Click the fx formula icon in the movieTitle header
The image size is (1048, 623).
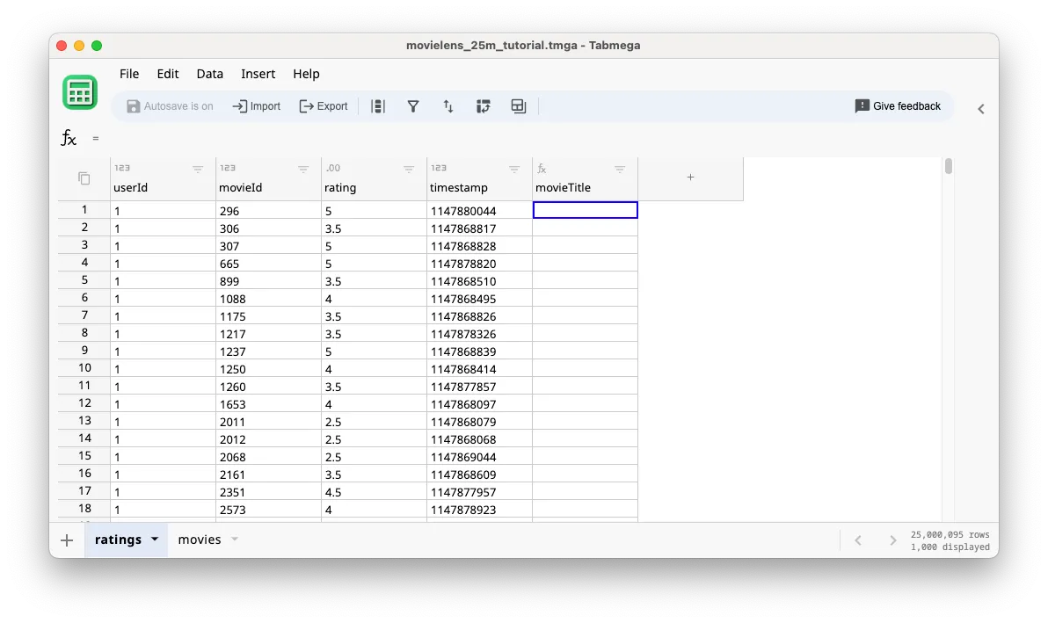(541, 168)
